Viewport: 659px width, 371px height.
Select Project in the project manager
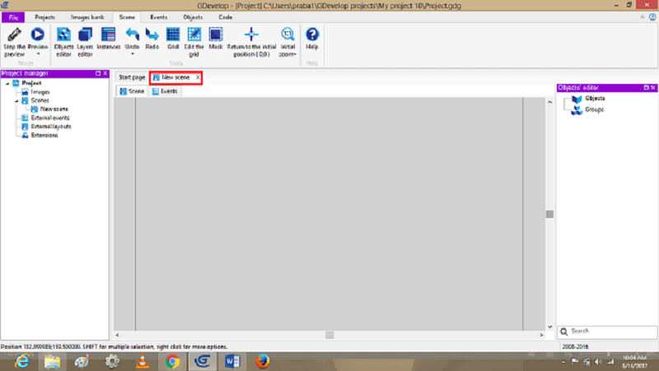(31, 83)
